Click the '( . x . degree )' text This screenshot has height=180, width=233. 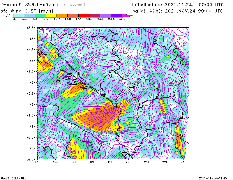(71, 5)
